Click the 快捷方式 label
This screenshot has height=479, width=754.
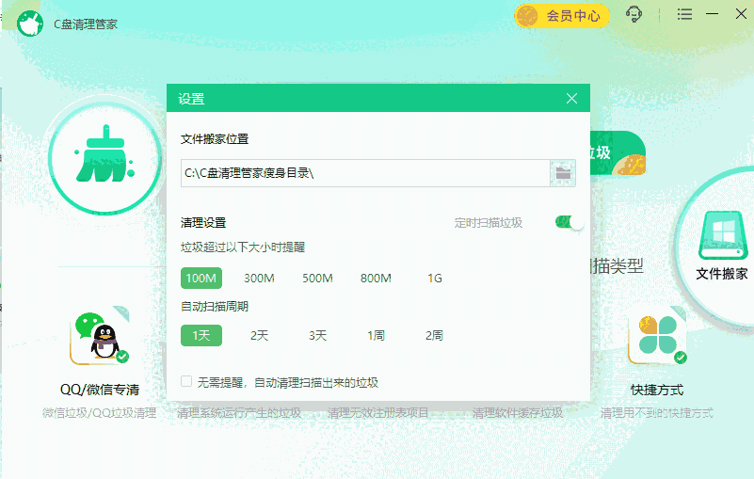point(657,390)
